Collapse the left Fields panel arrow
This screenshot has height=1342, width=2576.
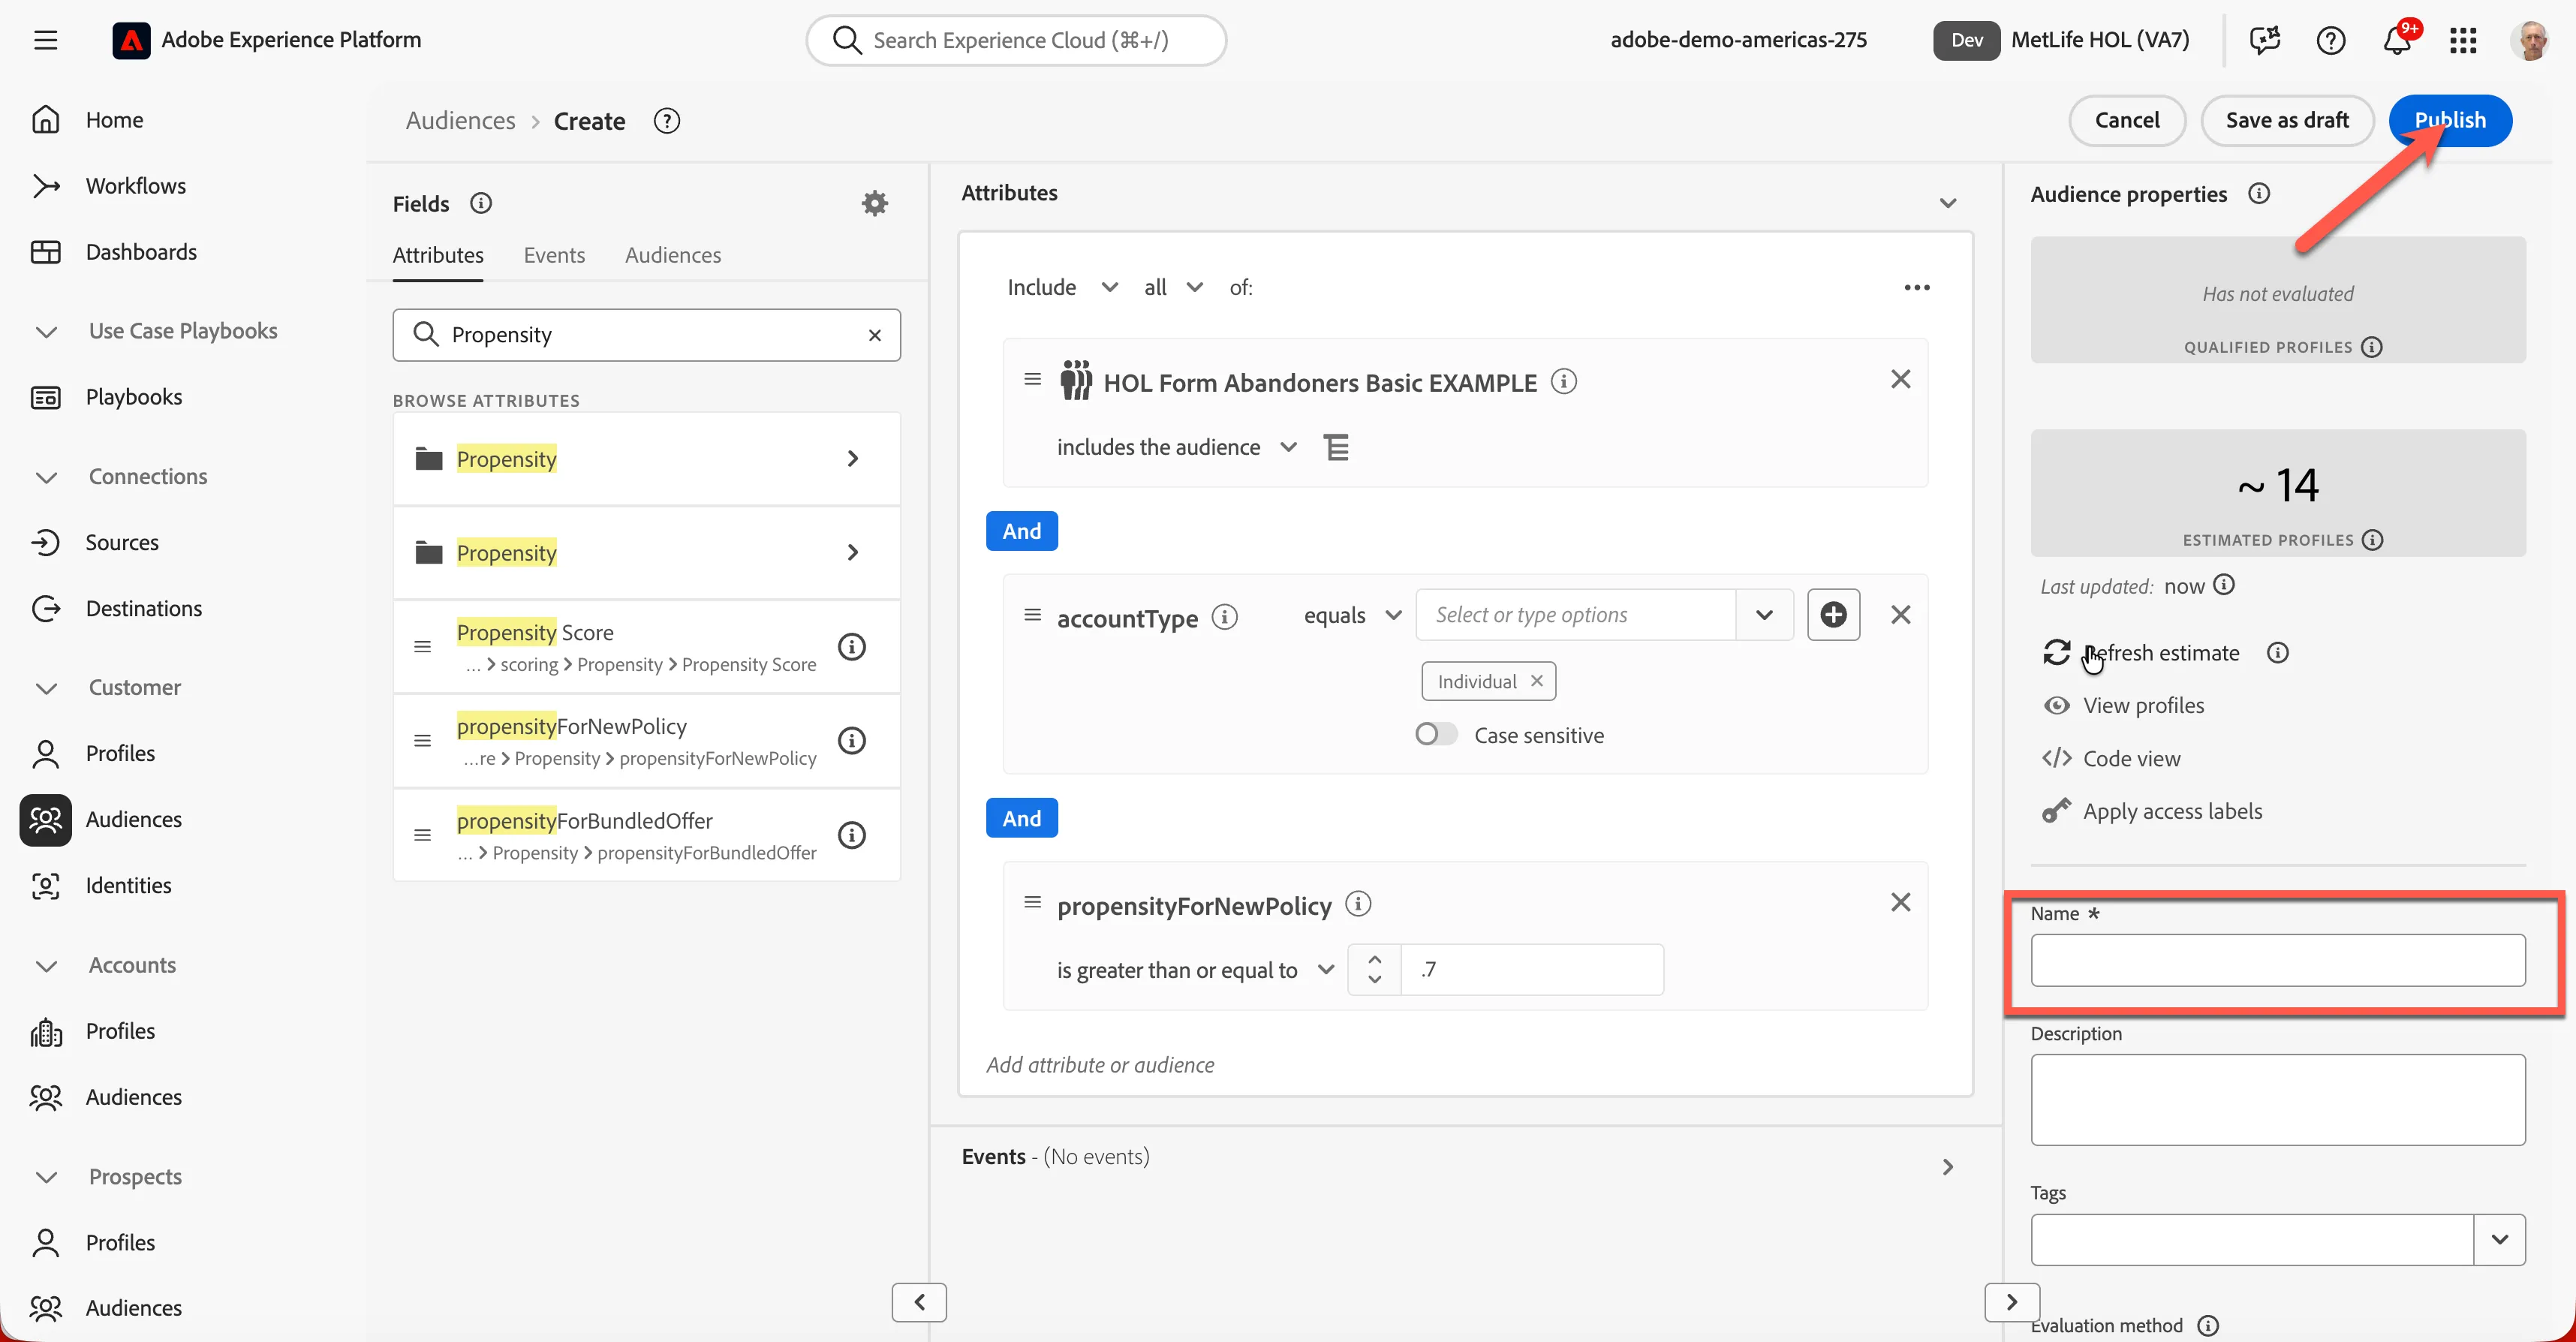tap(919, 1302)
